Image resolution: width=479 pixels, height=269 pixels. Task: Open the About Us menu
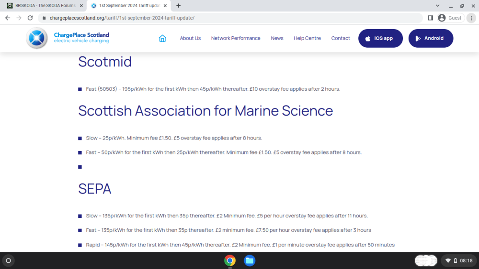[x=190, y=38]
